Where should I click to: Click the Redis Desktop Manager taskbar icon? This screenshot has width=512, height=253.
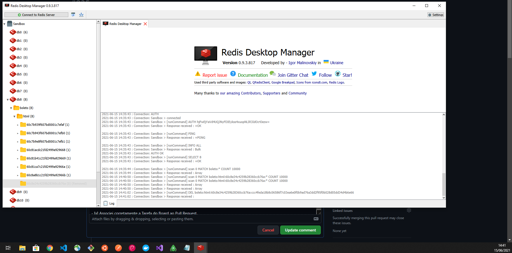(x=201, y=248)
